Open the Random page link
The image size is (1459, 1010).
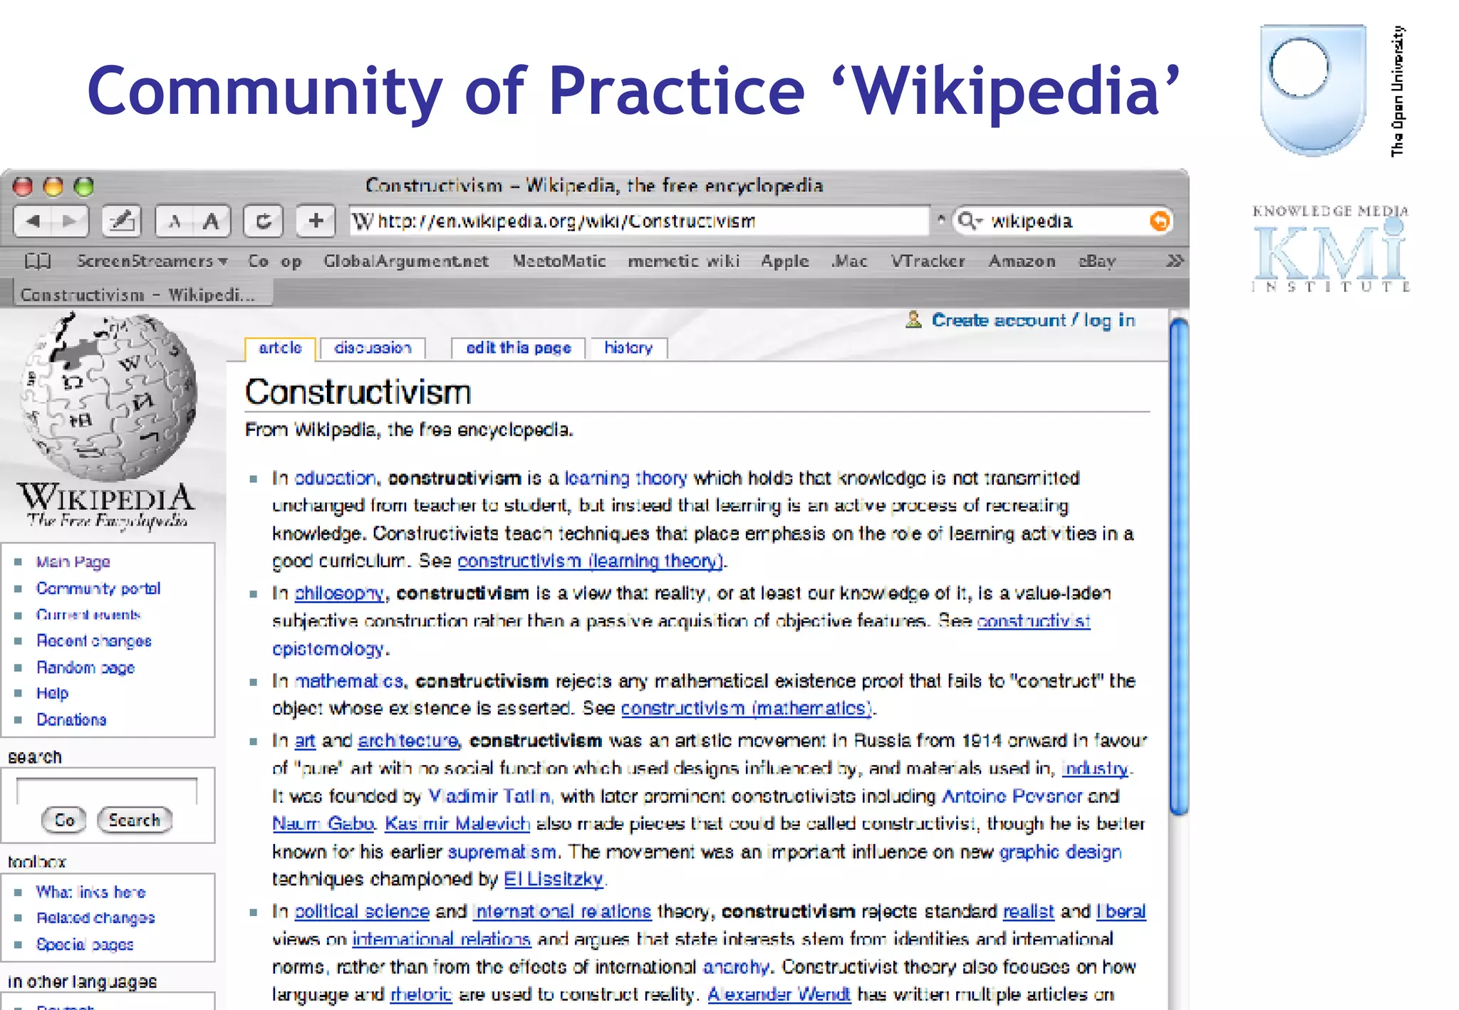pyautogui.click(x=85, y=667)
